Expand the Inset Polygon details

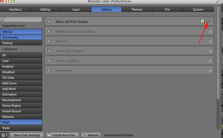pyautogui.click(x=49, y=51)
